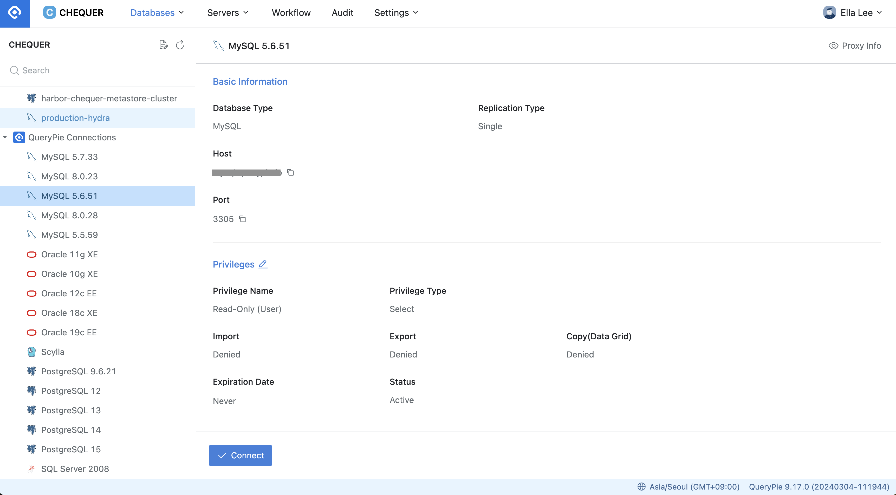Screen dimensions: 896x495
Task: Click the Privileges heading link
Action: click(x=234, y=264)
